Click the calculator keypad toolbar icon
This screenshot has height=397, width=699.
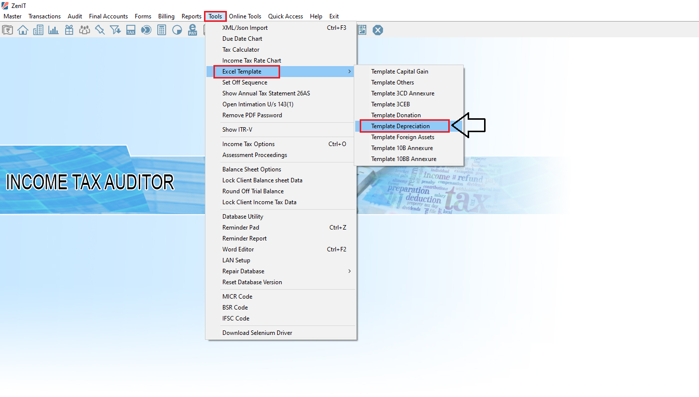point(162,30)
